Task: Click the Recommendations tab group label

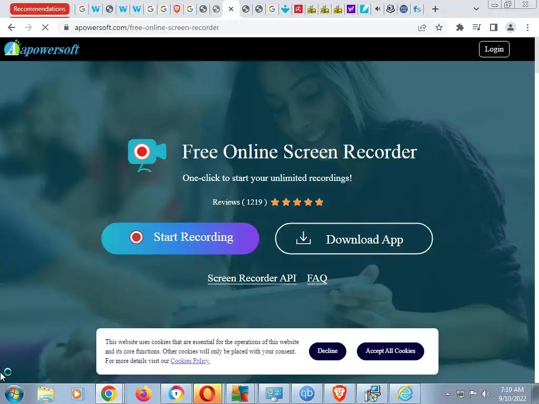Action: [x=39, y=9]
